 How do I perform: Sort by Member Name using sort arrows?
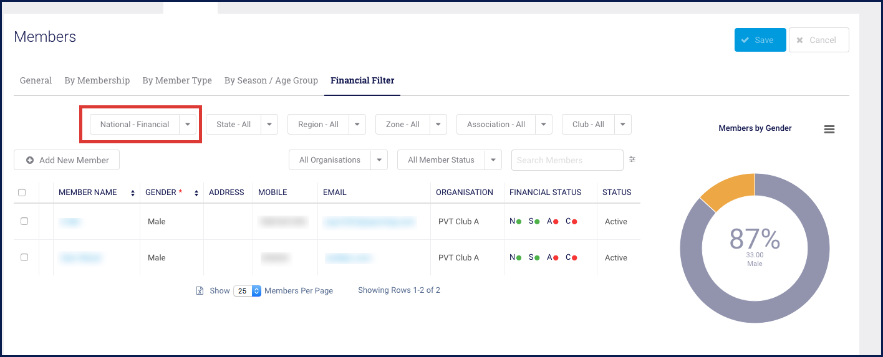tap(133, 193)
